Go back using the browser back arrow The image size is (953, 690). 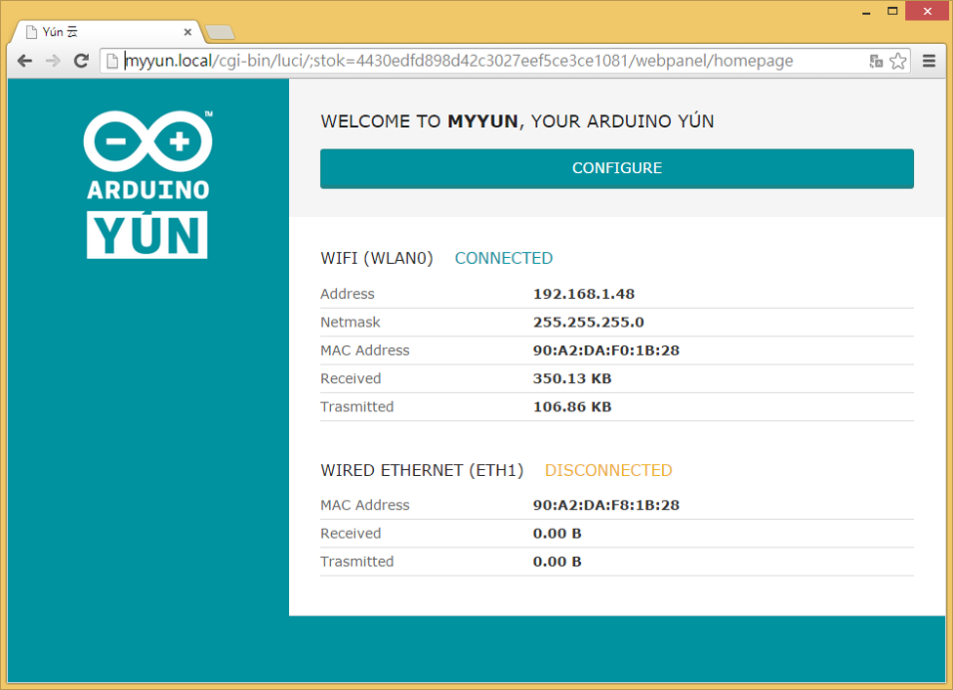pyautogui.click(x=23, y=61)
